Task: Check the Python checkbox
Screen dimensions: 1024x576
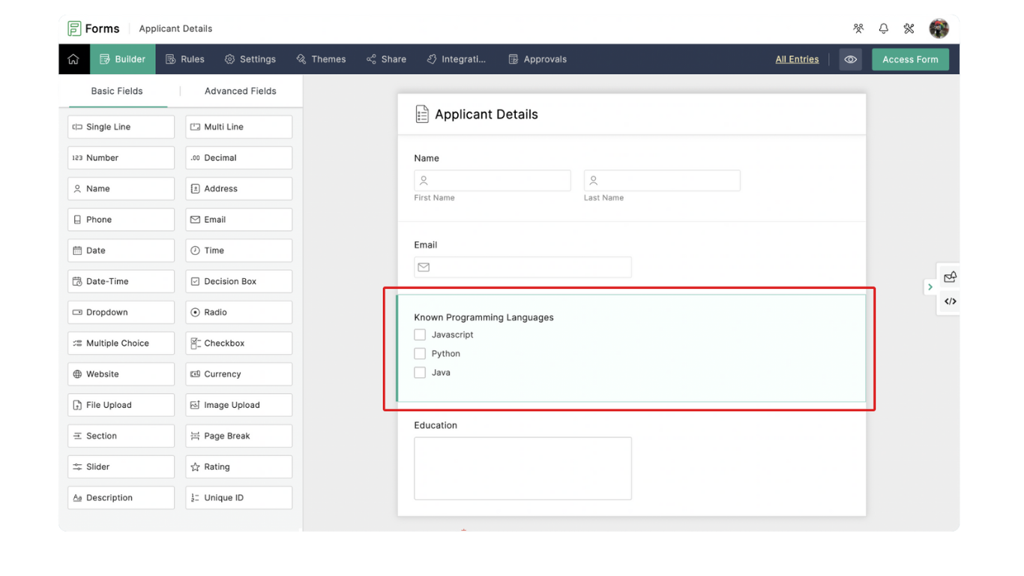Action: 420,353
